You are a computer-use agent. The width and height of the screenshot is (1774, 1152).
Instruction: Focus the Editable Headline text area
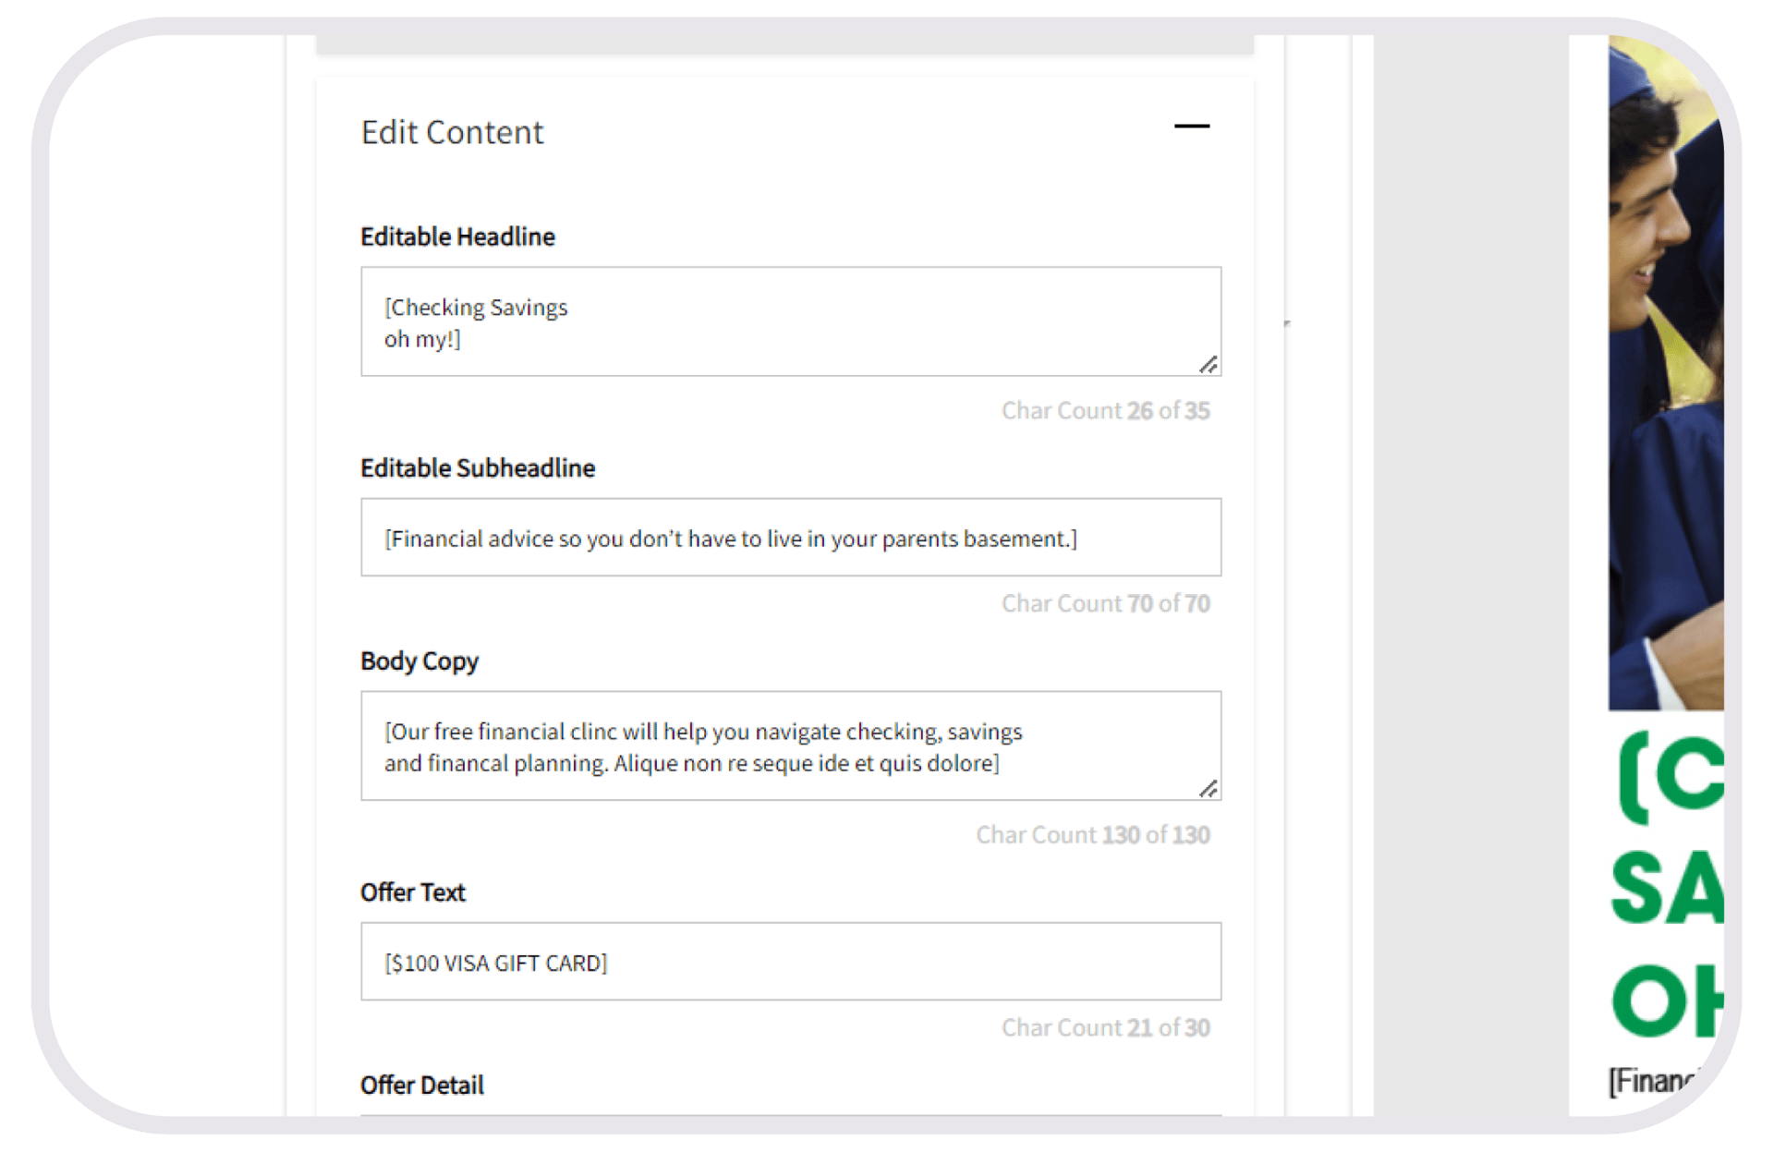coord(790,321)
